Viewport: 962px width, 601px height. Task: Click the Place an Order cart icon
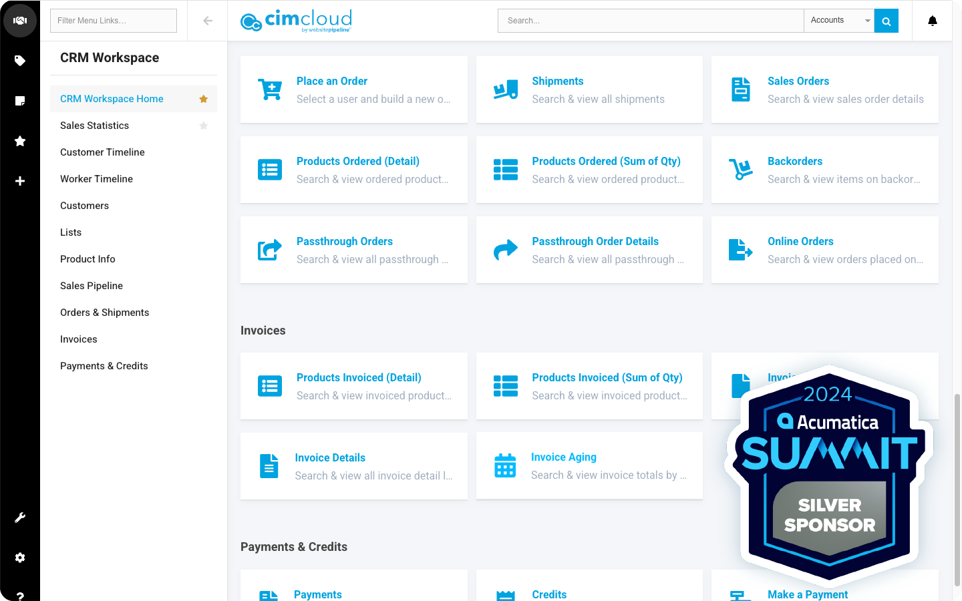(x=270, y=89)
